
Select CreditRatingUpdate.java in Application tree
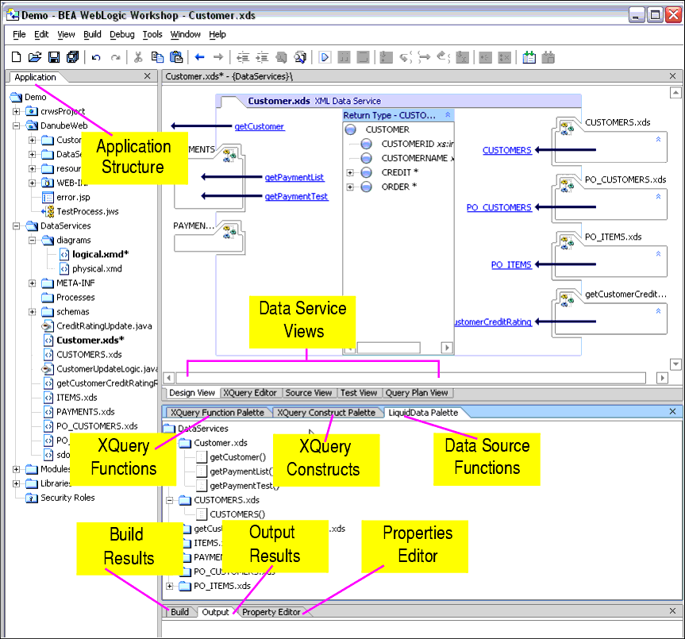point(104,325)
